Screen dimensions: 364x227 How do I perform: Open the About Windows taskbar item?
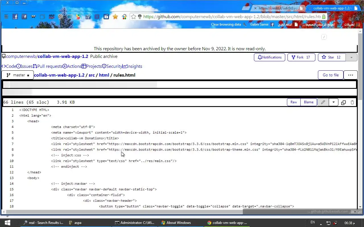click(181, 223)
